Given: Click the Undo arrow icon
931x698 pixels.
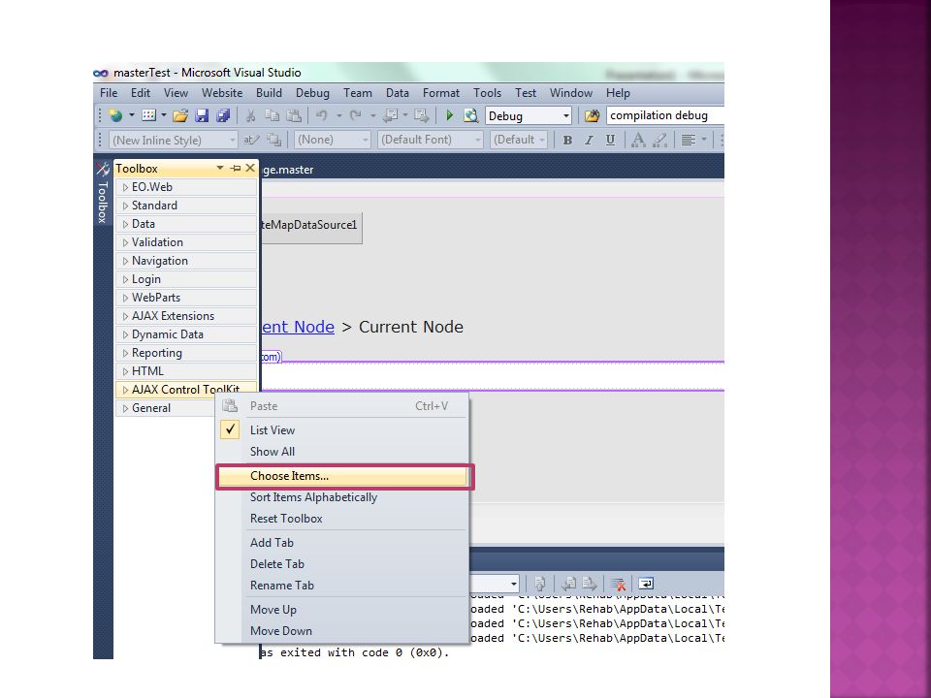Looking at the screenshot, I should point(321,115).
